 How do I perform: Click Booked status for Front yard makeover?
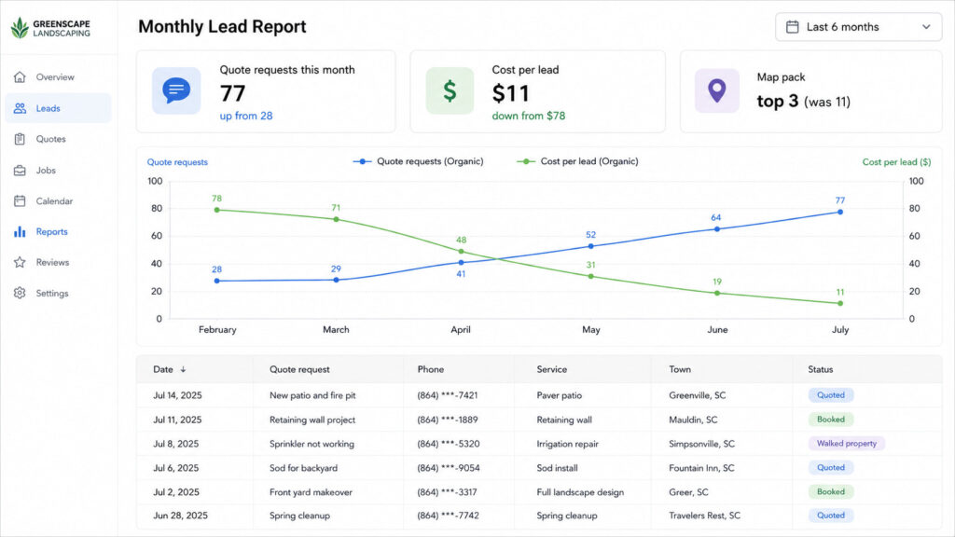831,491
